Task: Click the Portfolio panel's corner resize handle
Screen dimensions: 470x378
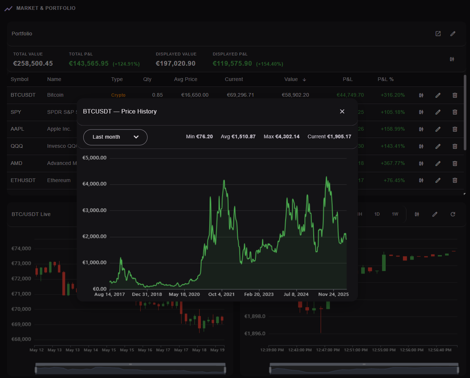Action: [465, 194]
